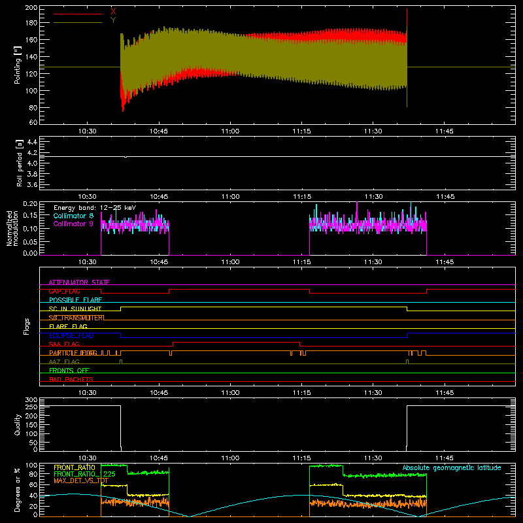Click the '4.4' value on Roll period axis
Viewport: 523px width, 523px height.
pyautogui.click(x=32, y=142)
